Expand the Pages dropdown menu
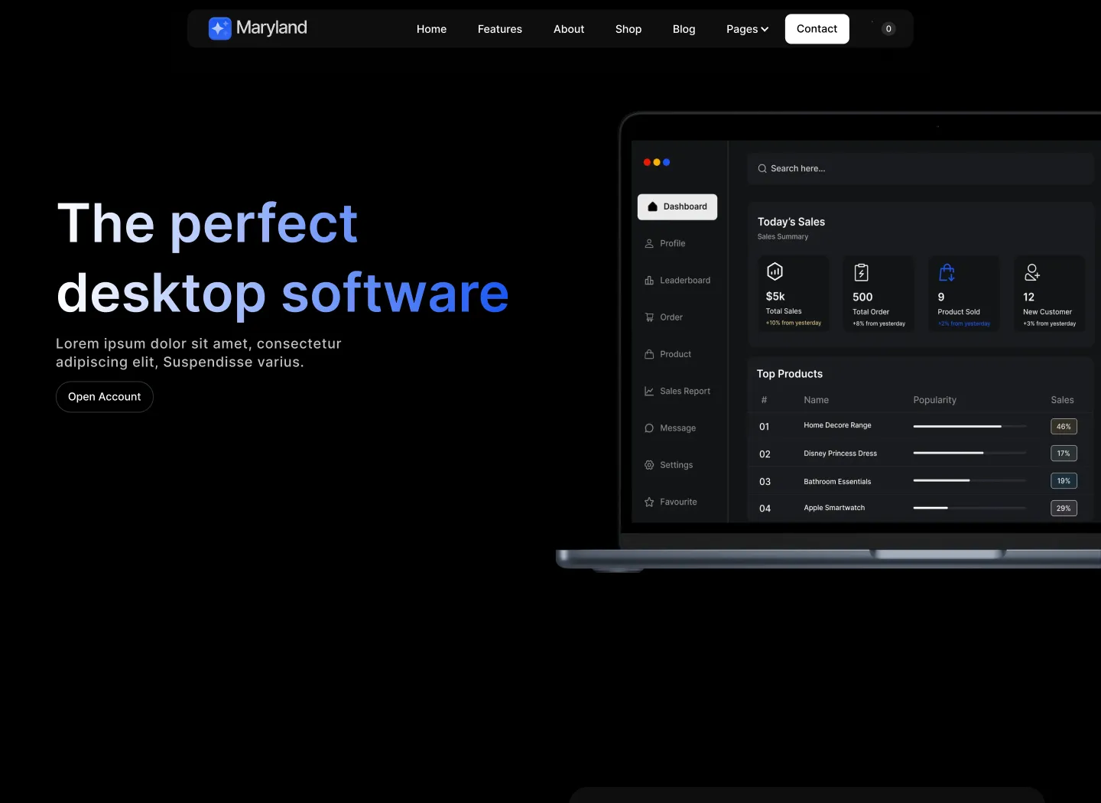This screenshot has height=803, width=1101. [747, 29]
